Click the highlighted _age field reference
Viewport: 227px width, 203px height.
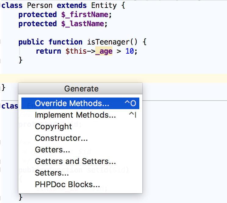[x=104, y=51]
